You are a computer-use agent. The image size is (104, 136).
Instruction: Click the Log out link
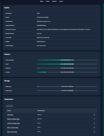[61, 1]
